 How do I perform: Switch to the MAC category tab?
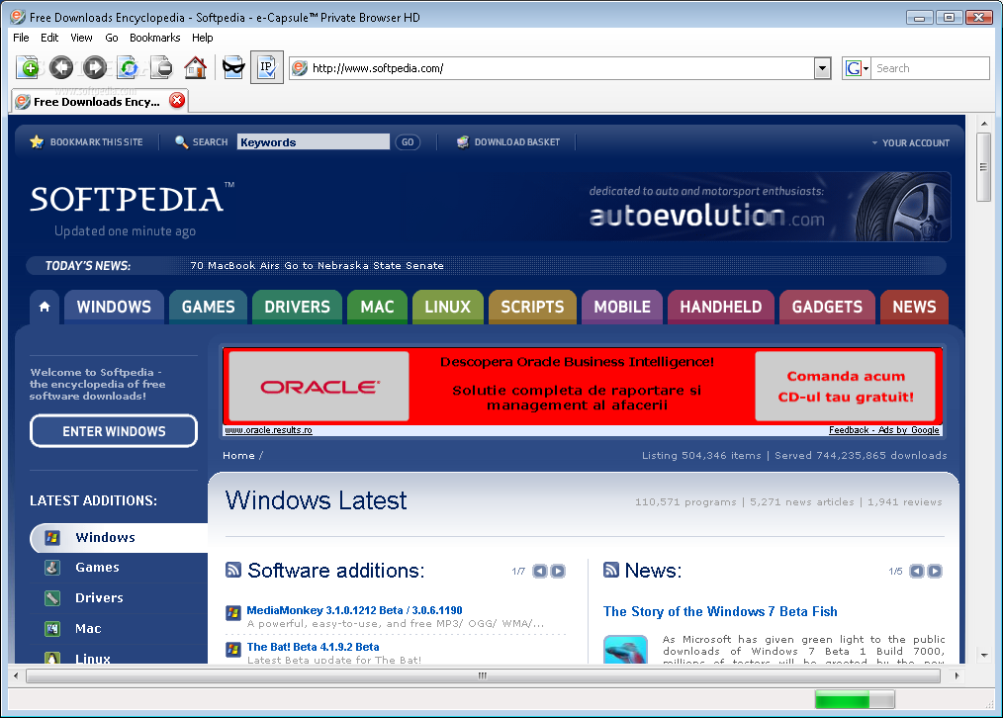[377, 307]
